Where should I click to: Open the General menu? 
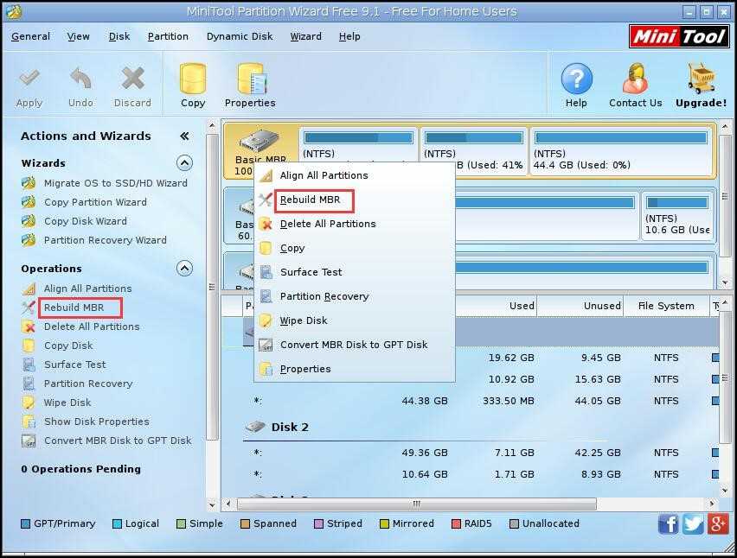tap(30, 36)
